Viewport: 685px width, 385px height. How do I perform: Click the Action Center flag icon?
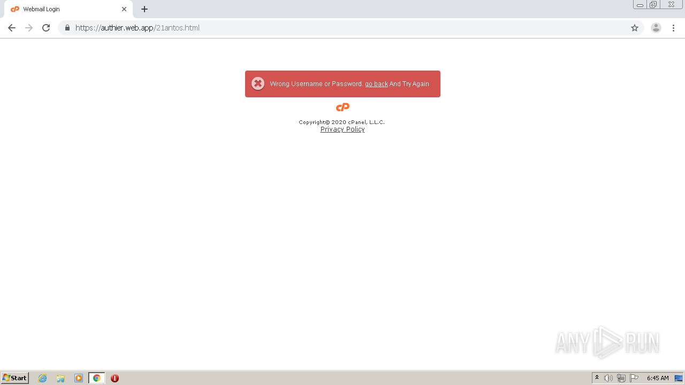(x=634, y=378)
